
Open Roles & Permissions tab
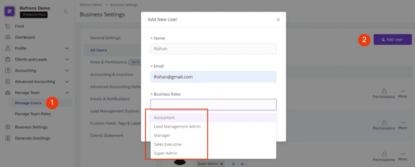pyautogui.click(x=108, y=62)
